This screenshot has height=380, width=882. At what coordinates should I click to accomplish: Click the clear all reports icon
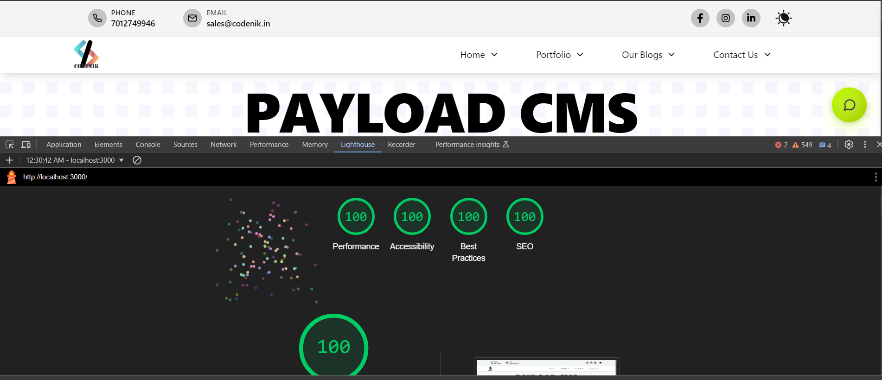pyautogui.click(x=137, y=160)
